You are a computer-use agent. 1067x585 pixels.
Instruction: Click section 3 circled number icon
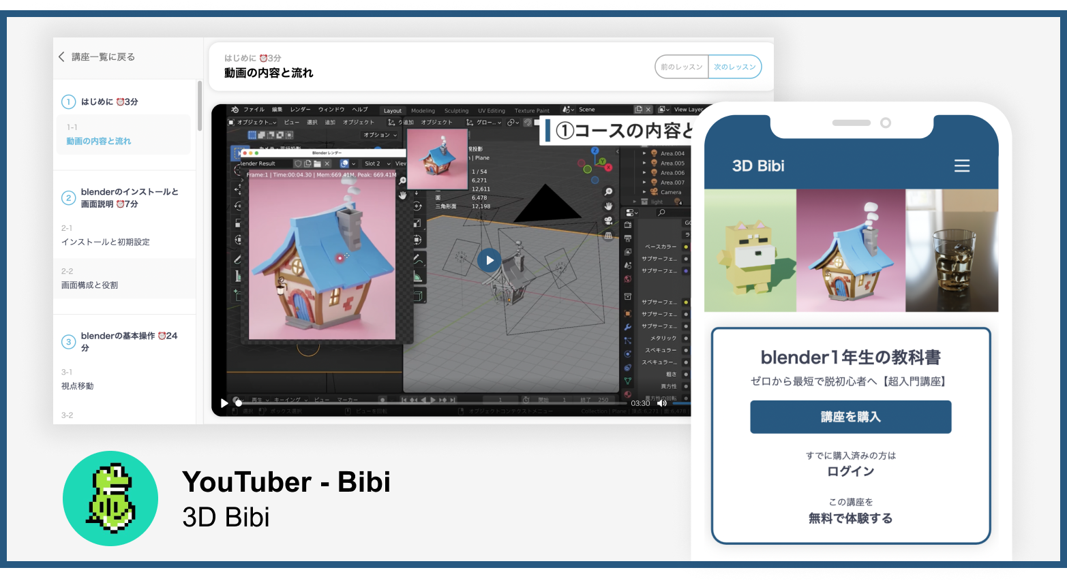coord(68,342)
